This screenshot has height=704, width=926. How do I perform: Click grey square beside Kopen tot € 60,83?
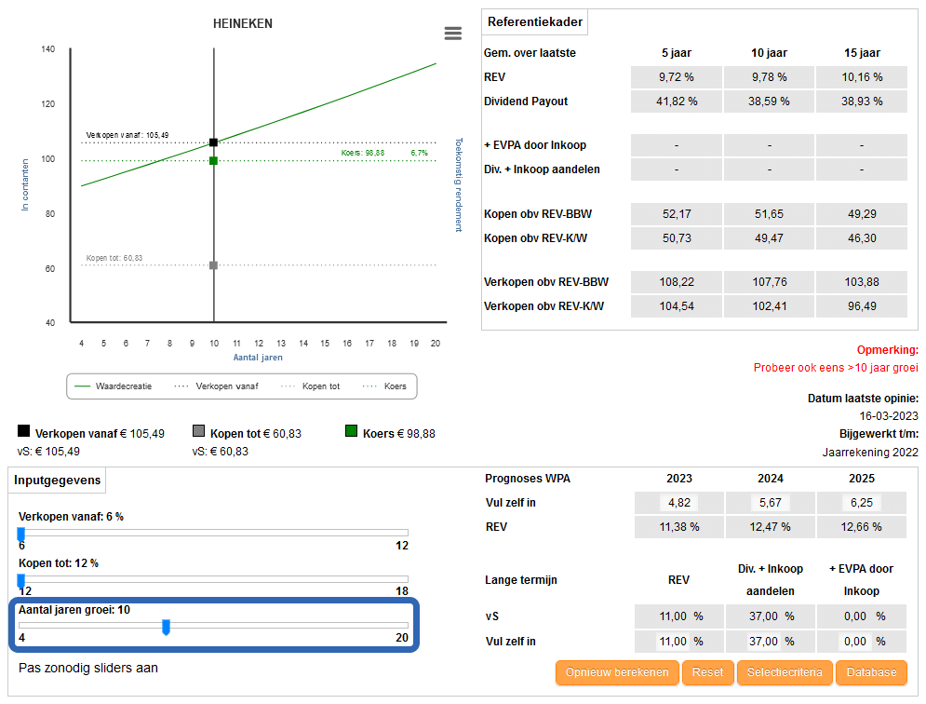(x=198, y=430)
